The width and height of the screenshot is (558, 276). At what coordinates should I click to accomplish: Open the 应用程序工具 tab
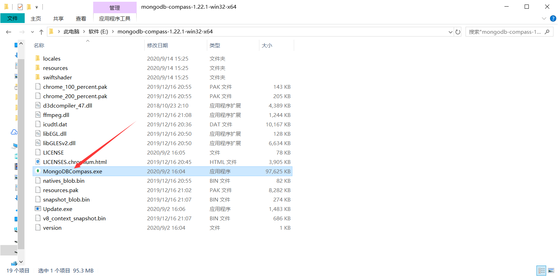(115, 18)
